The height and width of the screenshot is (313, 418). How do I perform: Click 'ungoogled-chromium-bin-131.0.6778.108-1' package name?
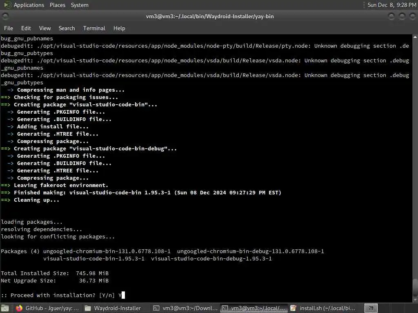(x=107, y=251)
